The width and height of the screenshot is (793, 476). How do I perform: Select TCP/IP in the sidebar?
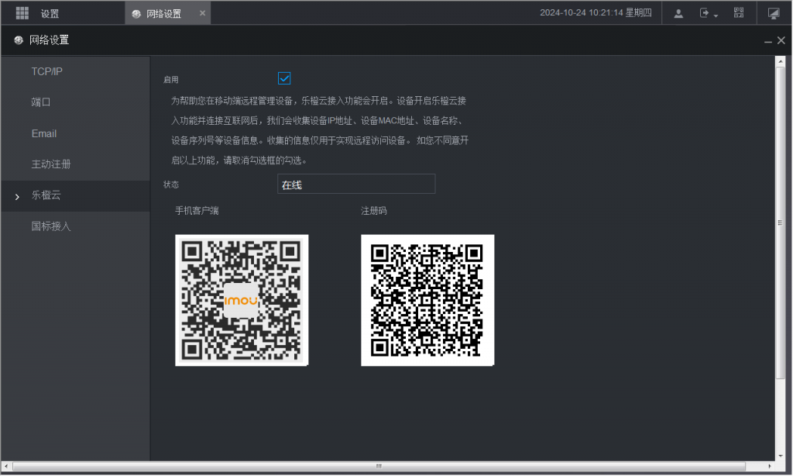46,71
